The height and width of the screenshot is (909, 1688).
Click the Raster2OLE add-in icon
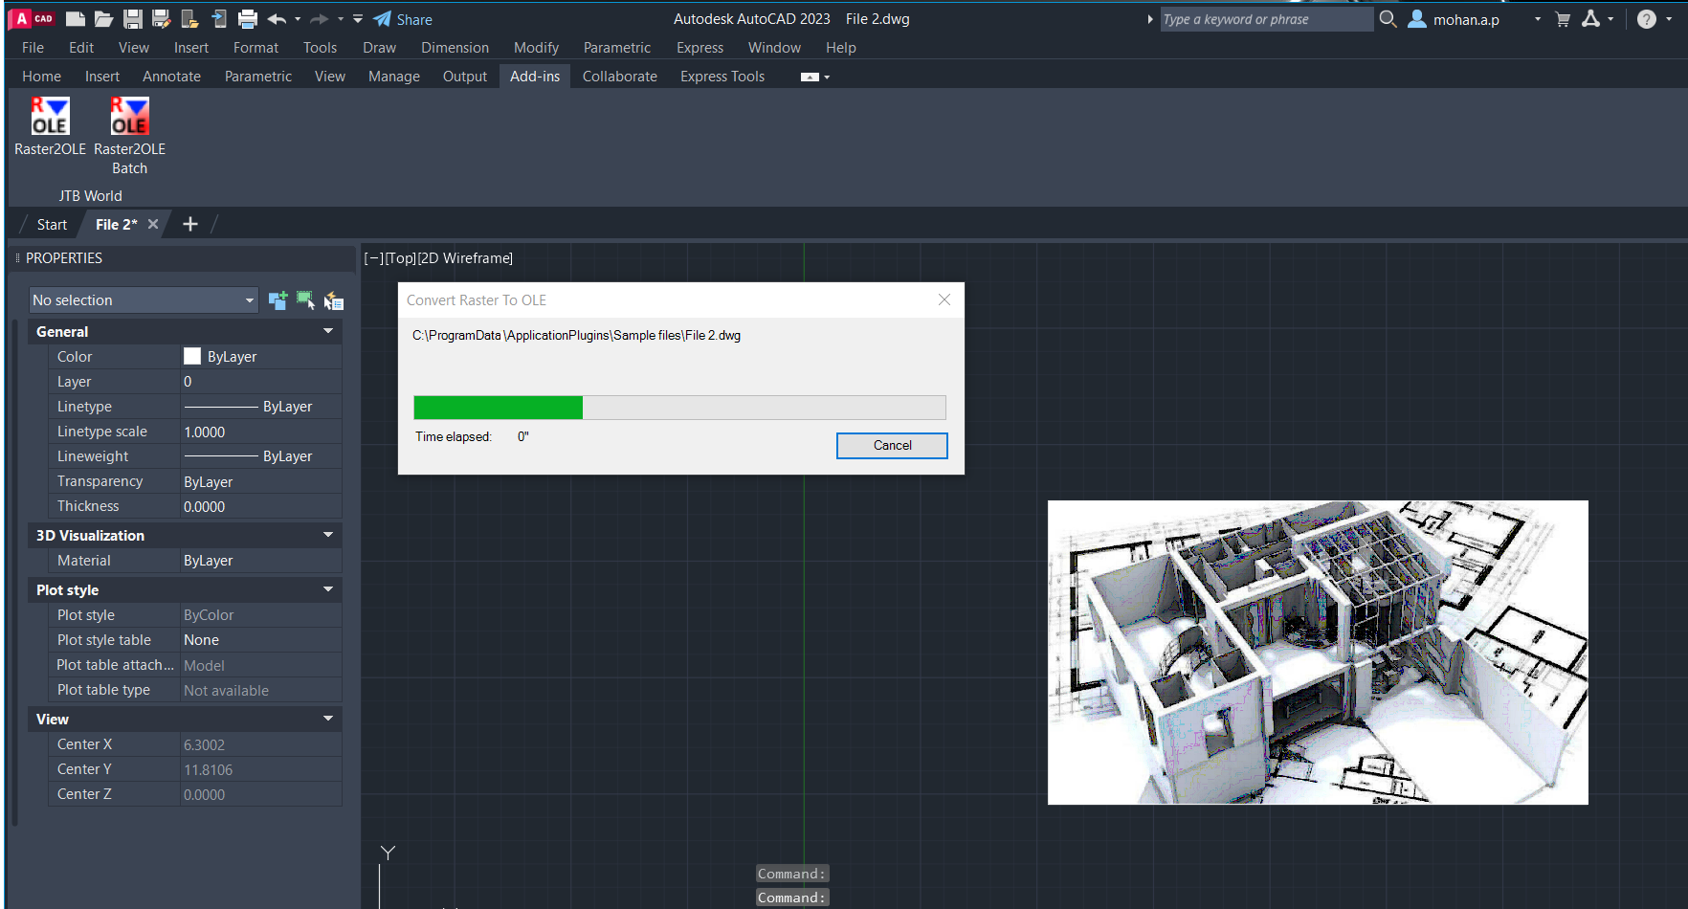[50, 118]
